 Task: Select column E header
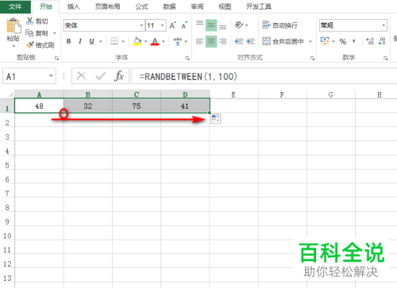coord(233,94)
